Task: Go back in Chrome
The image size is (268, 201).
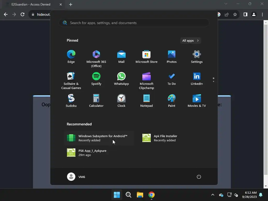Action: pyautogui.click(x=6, y=15)
